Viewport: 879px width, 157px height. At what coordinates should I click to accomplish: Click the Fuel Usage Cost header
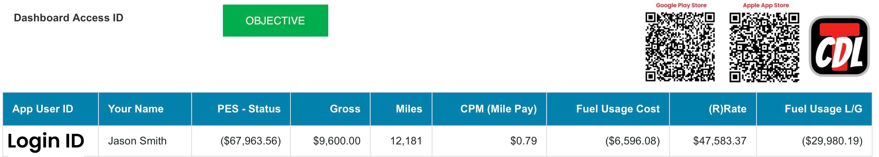618,109
